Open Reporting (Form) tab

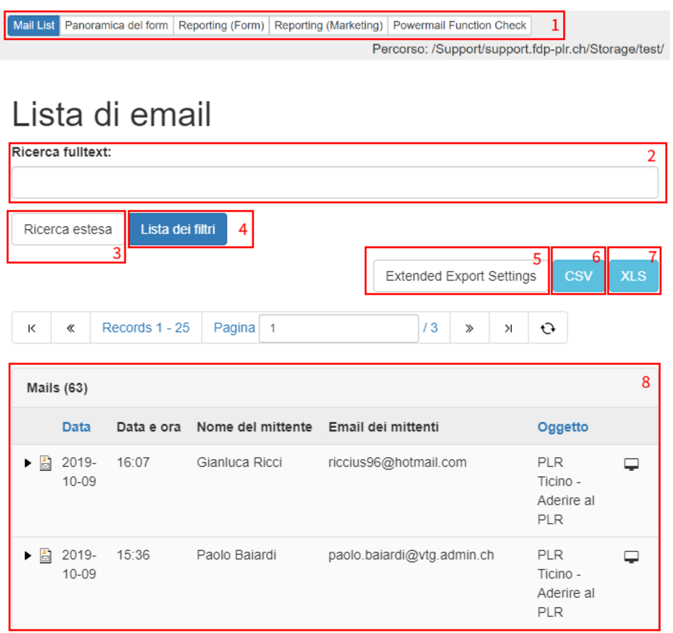(x=221, y=25)
